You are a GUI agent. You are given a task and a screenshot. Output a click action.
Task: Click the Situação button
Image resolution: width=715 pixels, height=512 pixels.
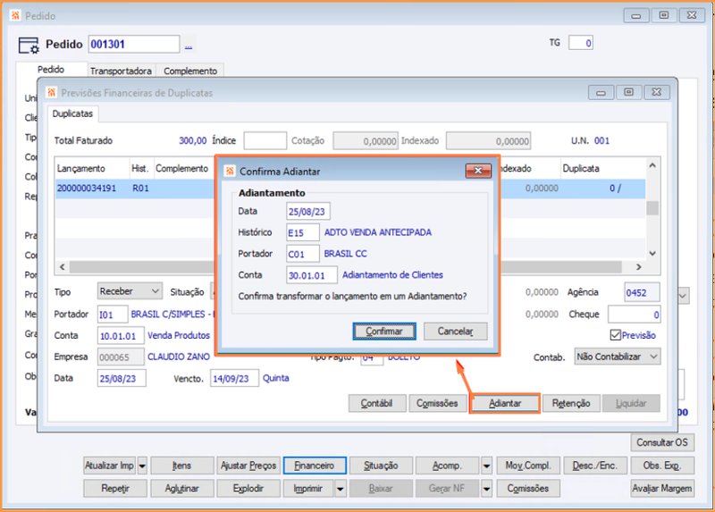click(x=381, y=466)
